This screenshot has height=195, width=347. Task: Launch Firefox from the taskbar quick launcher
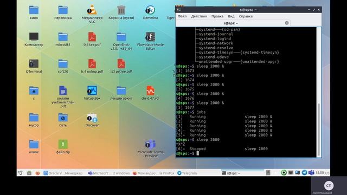tap(37, 173)
